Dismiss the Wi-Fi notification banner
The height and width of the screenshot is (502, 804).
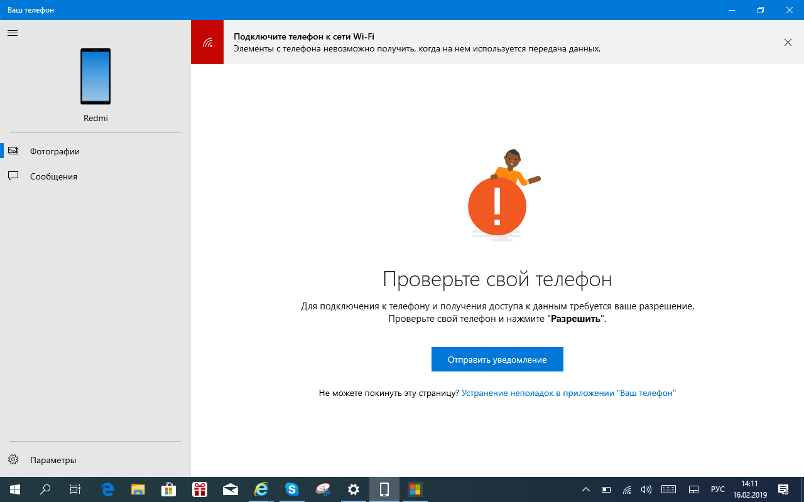tap(788, 42)
